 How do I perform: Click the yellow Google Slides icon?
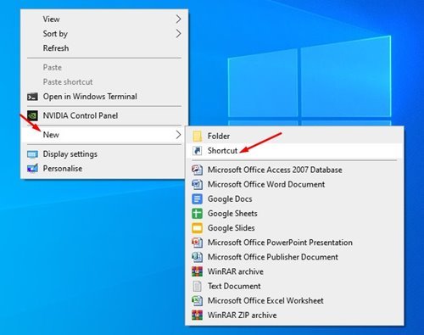pos(197,228)
